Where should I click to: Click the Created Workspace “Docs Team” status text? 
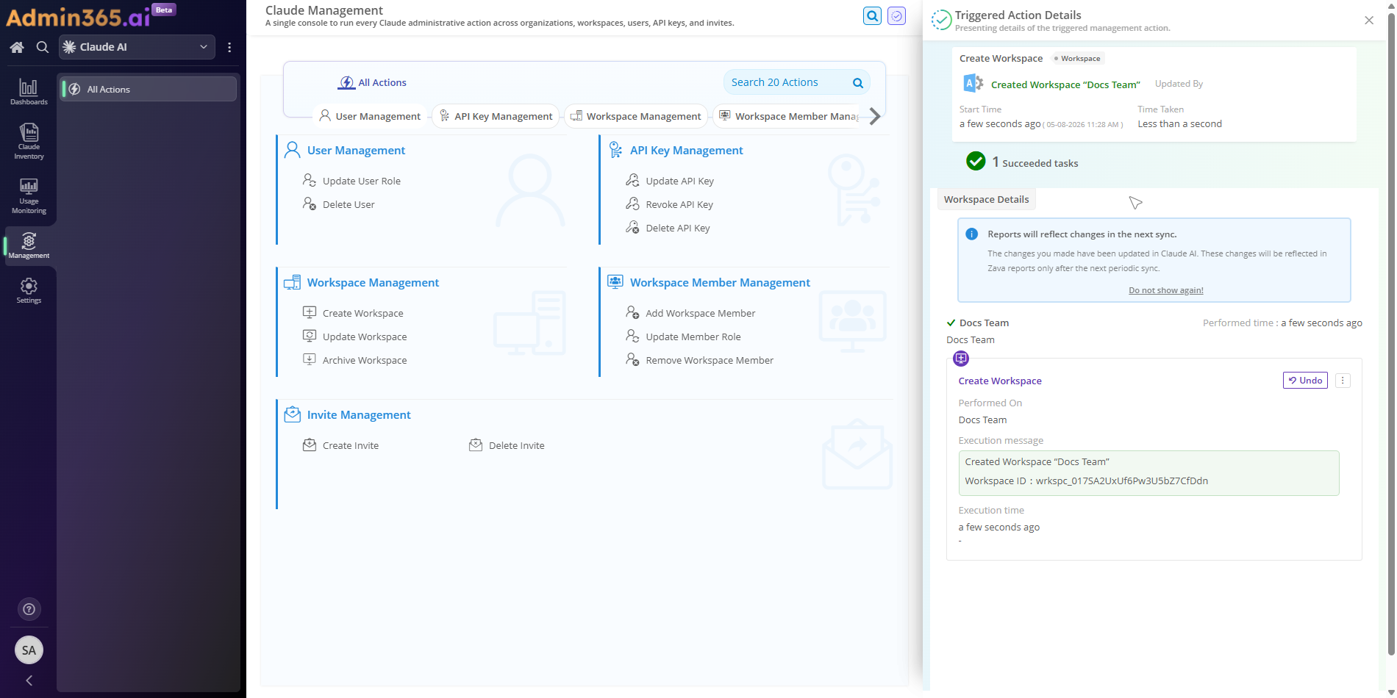[1065, 84]
